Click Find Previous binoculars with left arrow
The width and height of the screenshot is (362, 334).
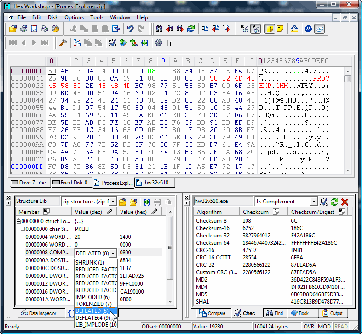tap(170, 29)
